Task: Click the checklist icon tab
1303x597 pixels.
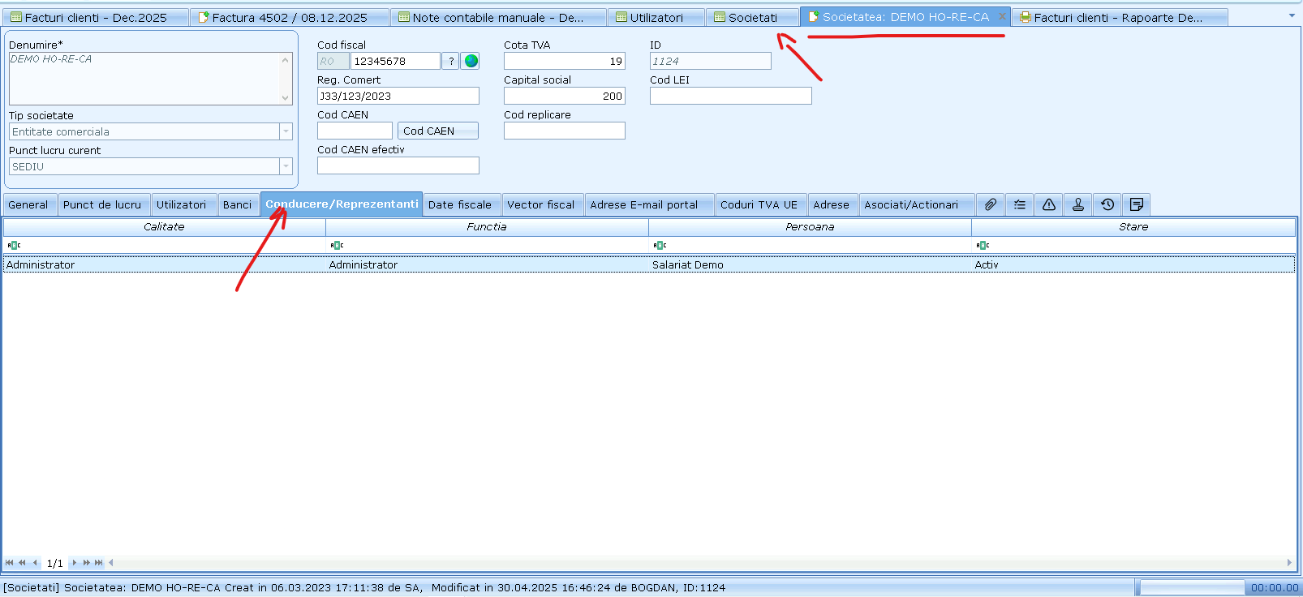Action: coord(1020,204)
